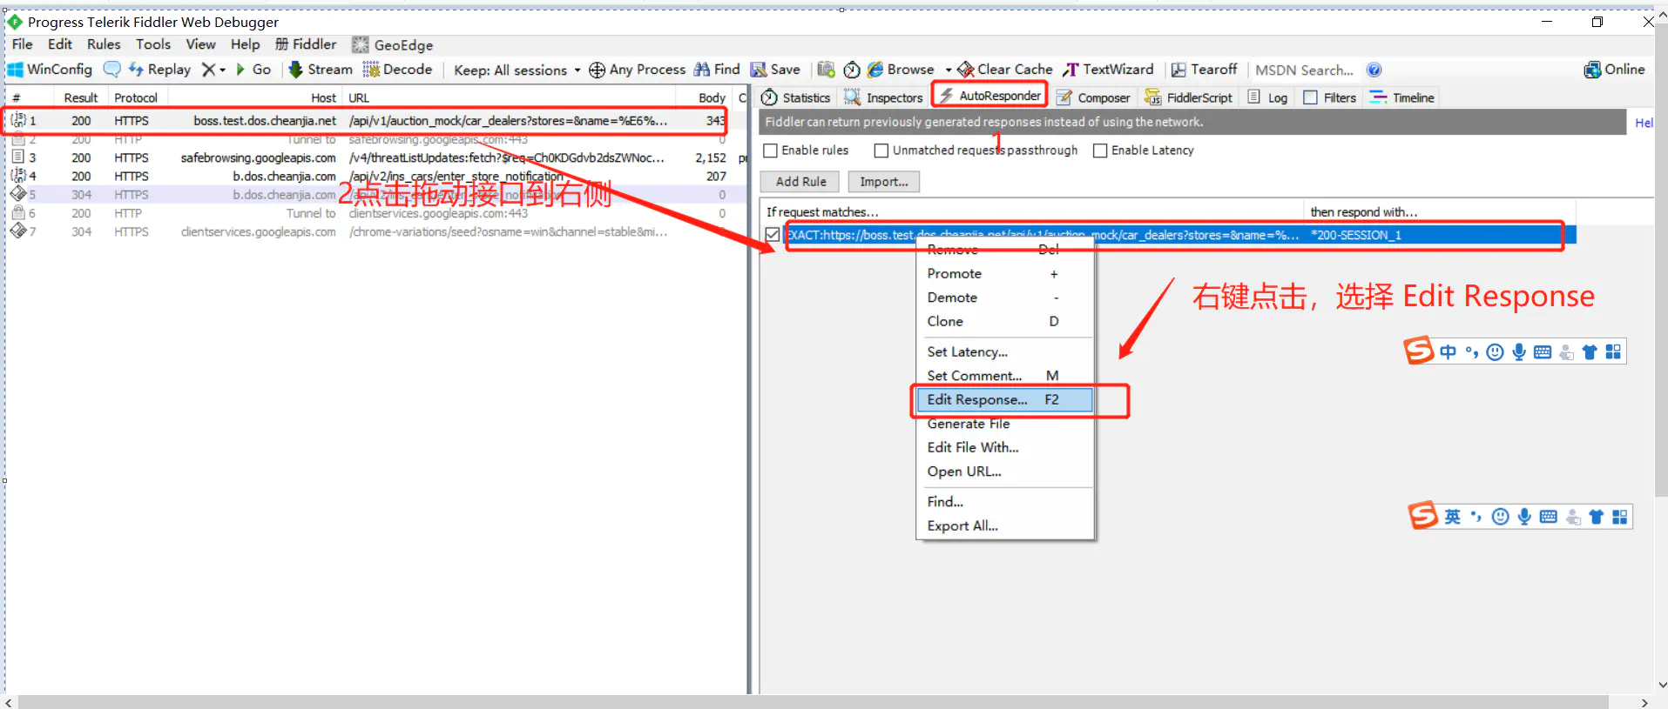Screen dimensions: 1668x709
Task: Toggle the Filters tab checkbox
Action: point(1310,97)
